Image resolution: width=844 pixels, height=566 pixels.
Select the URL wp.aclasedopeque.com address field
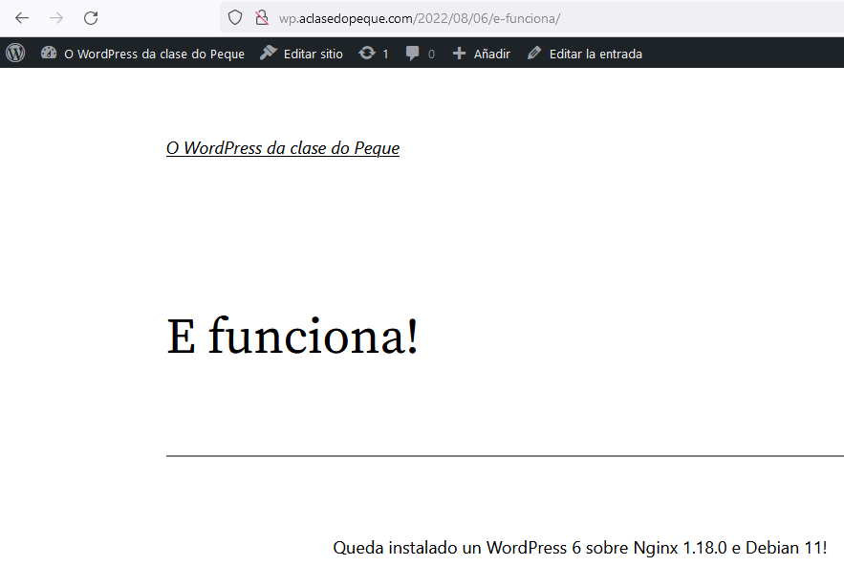coord(531,18)
